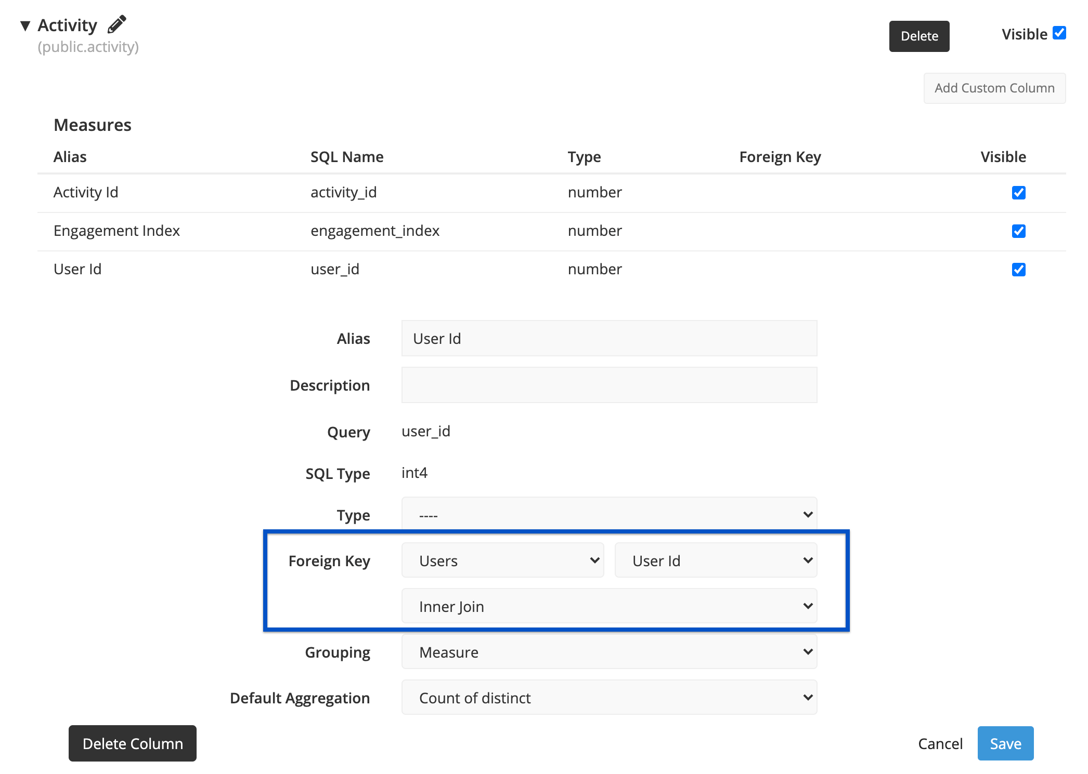
Task: Click Cancel to discard changes
Action: click(940, 743)
